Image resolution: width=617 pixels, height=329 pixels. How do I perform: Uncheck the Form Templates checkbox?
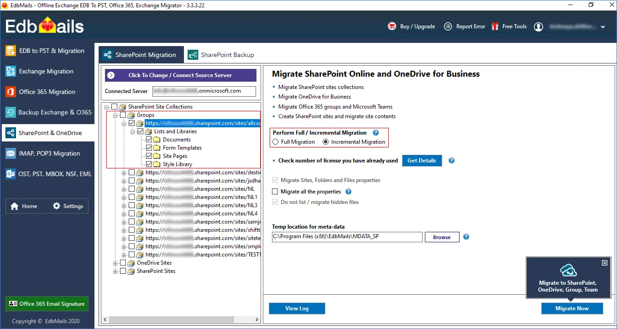coord(149,148)
